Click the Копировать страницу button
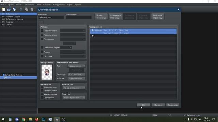 pos(115,17)
